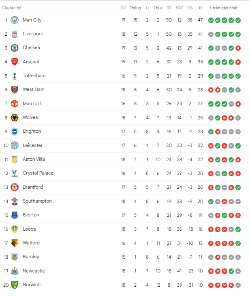Select the HS column header
This screenshot has width=250, height=296.
[190, 8]
